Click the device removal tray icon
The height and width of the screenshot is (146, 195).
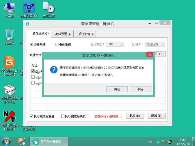[x=164, y=142]
